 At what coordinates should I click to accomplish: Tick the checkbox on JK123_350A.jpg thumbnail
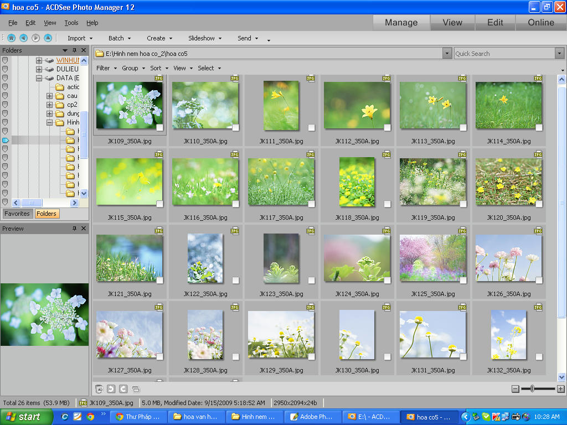click(x=311, y=280)
